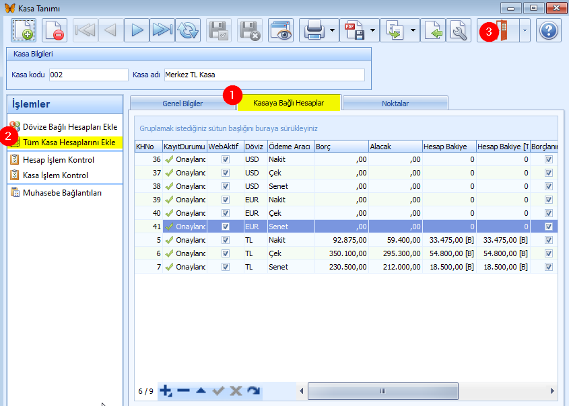Open the Noktalar tab
Image resolution: width=569 pixels, height=406 pixels.
tap(395, 104)
